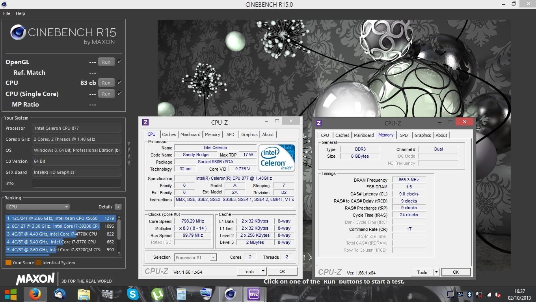Click OK in the Memory tab CPU-Z window
The width and height of the screenshot is (536, 302).
point(456,272)
